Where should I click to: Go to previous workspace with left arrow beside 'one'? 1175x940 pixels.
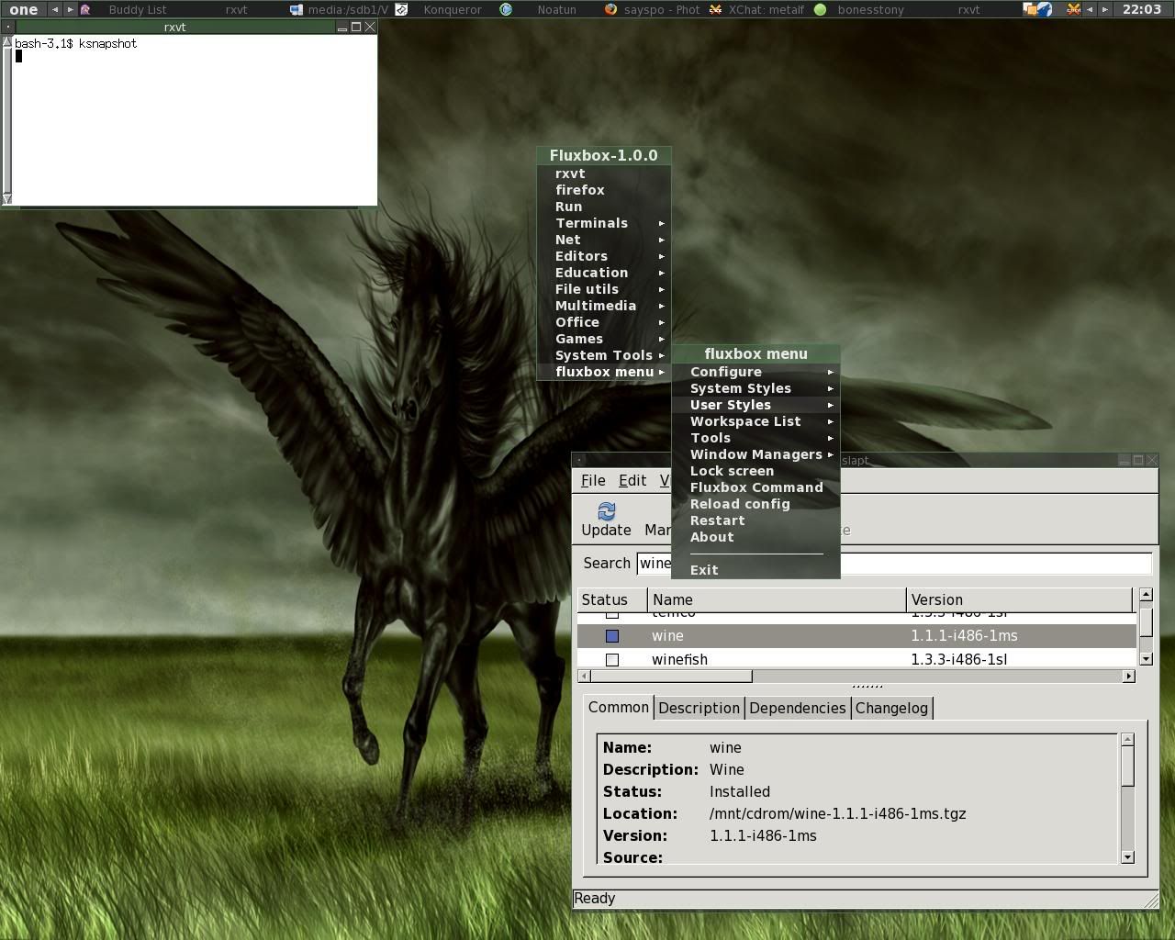click(54, 9)
